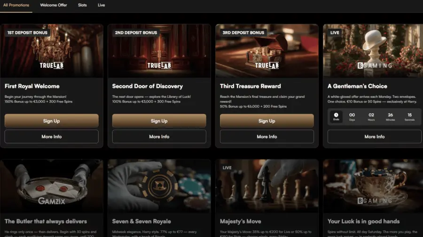This screenshot has width=423, height=237.
Task: Click the clock icon in the countdown timer
Action: [x=336, y=115]
